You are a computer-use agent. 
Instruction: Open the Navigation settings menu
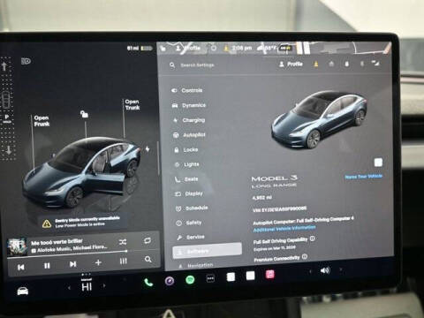coord(196,265)
